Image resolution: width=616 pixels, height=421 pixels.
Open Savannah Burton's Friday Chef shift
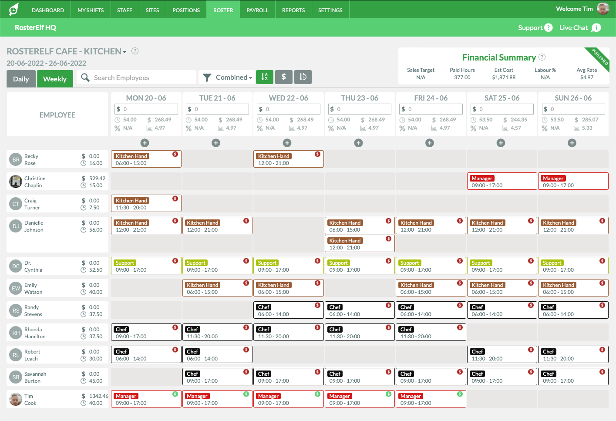[x=431, y=377]
